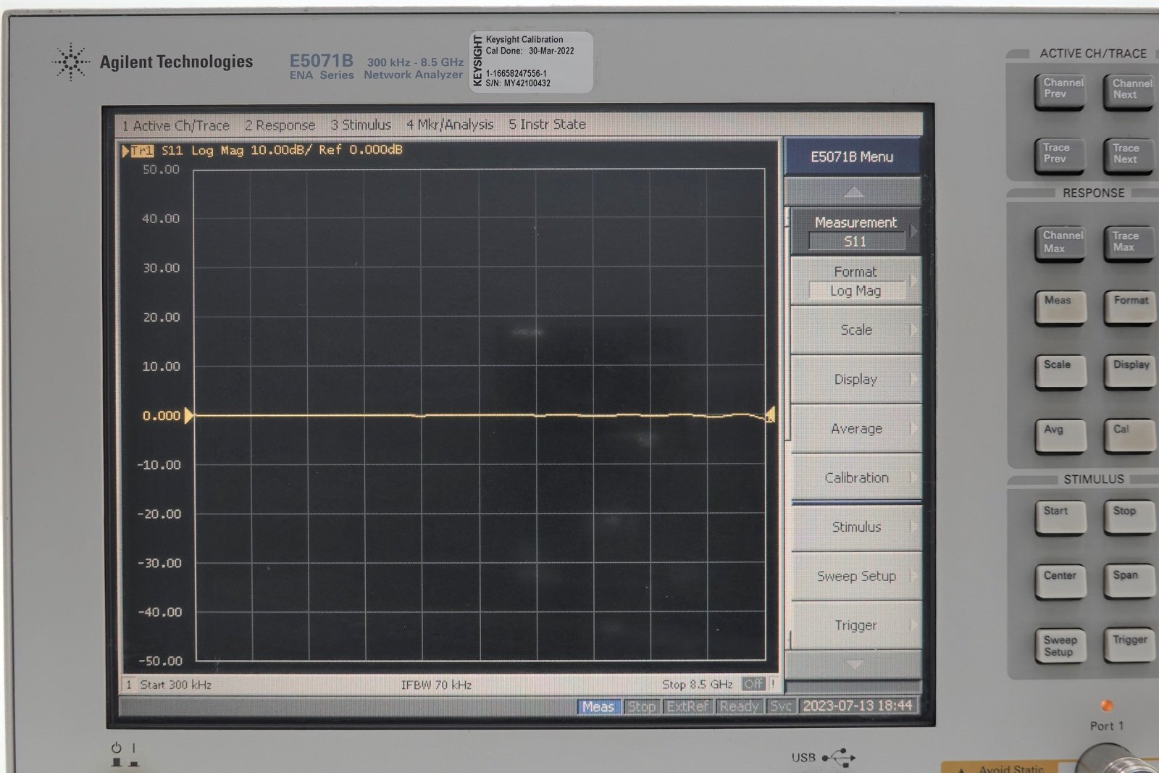Click the date and time display
Screen dimensions: 1159x773
858,706
